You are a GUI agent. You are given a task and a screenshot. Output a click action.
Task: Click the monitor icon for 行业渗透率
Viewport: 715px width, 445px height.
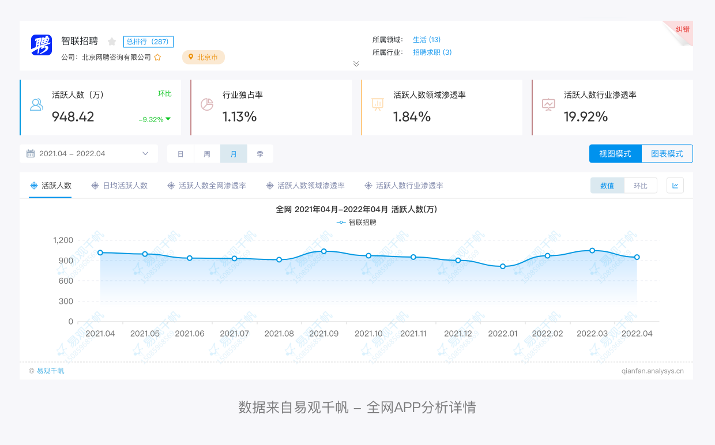548,104
